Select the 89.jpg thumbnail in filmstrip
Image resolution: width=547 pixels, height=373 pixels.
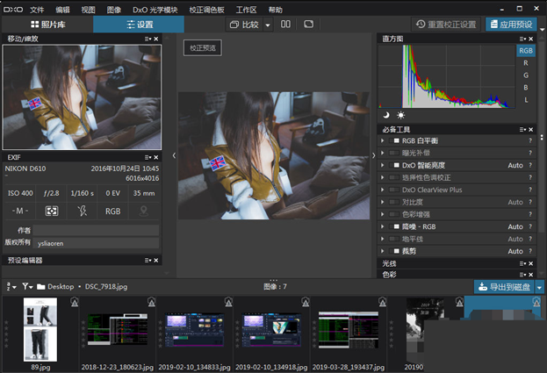click(x=40, y=328)
